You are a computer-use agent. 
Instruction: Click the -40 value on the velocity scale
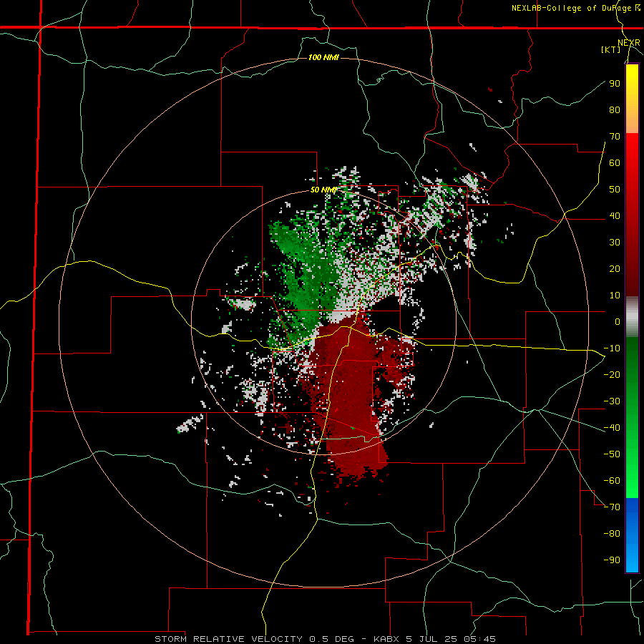(612, 428)
